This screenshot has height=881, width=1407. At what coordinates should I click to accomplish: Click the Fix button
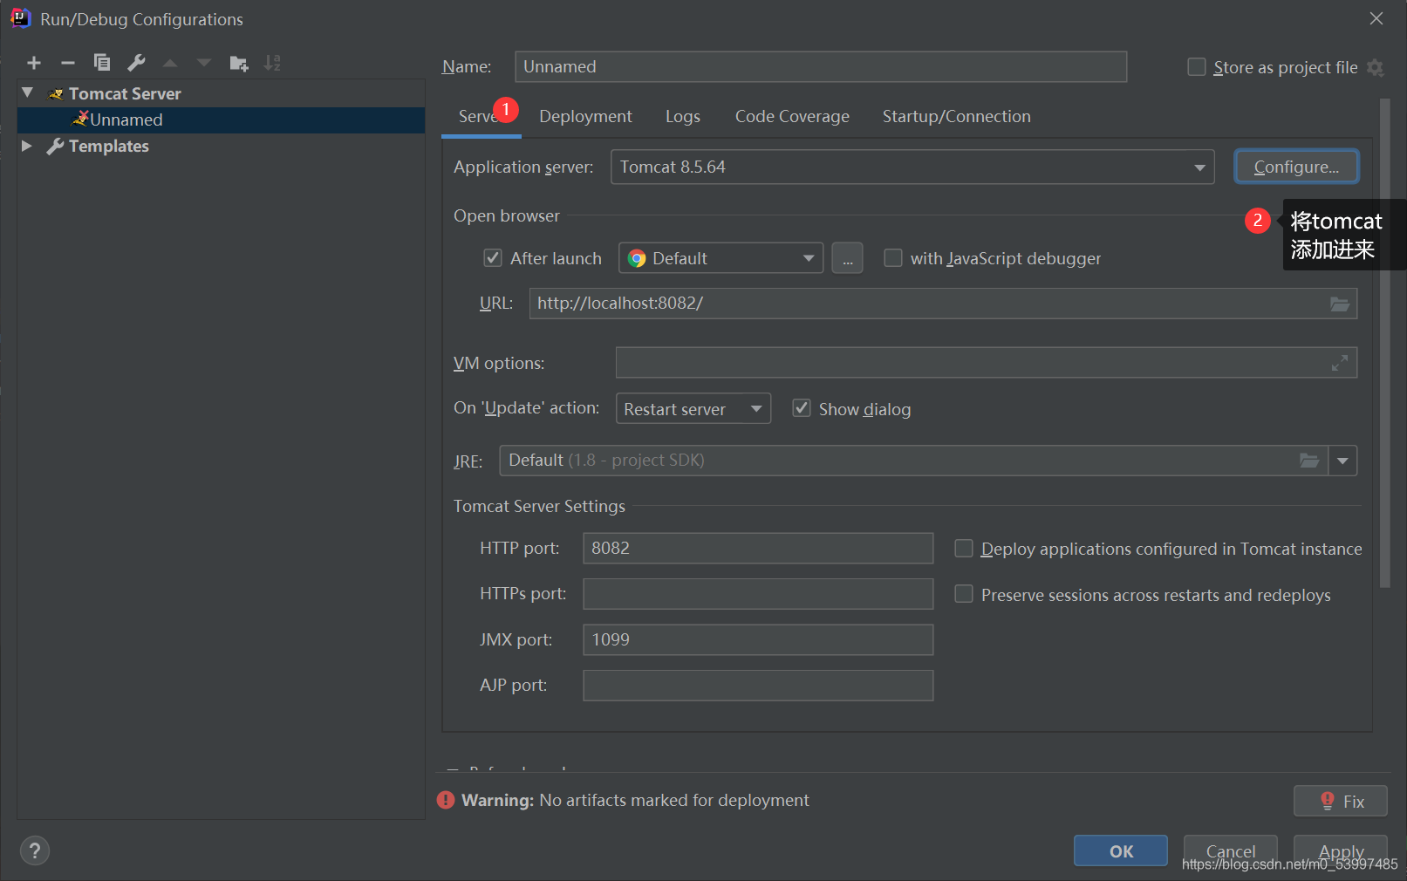(1341, 801)
